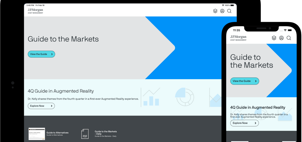Tap the search icon on phone header

[289, 38]
